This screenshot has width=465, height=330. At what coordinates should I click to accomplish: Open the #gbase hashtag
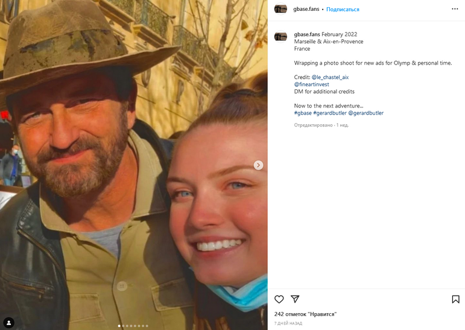(303, 113)
